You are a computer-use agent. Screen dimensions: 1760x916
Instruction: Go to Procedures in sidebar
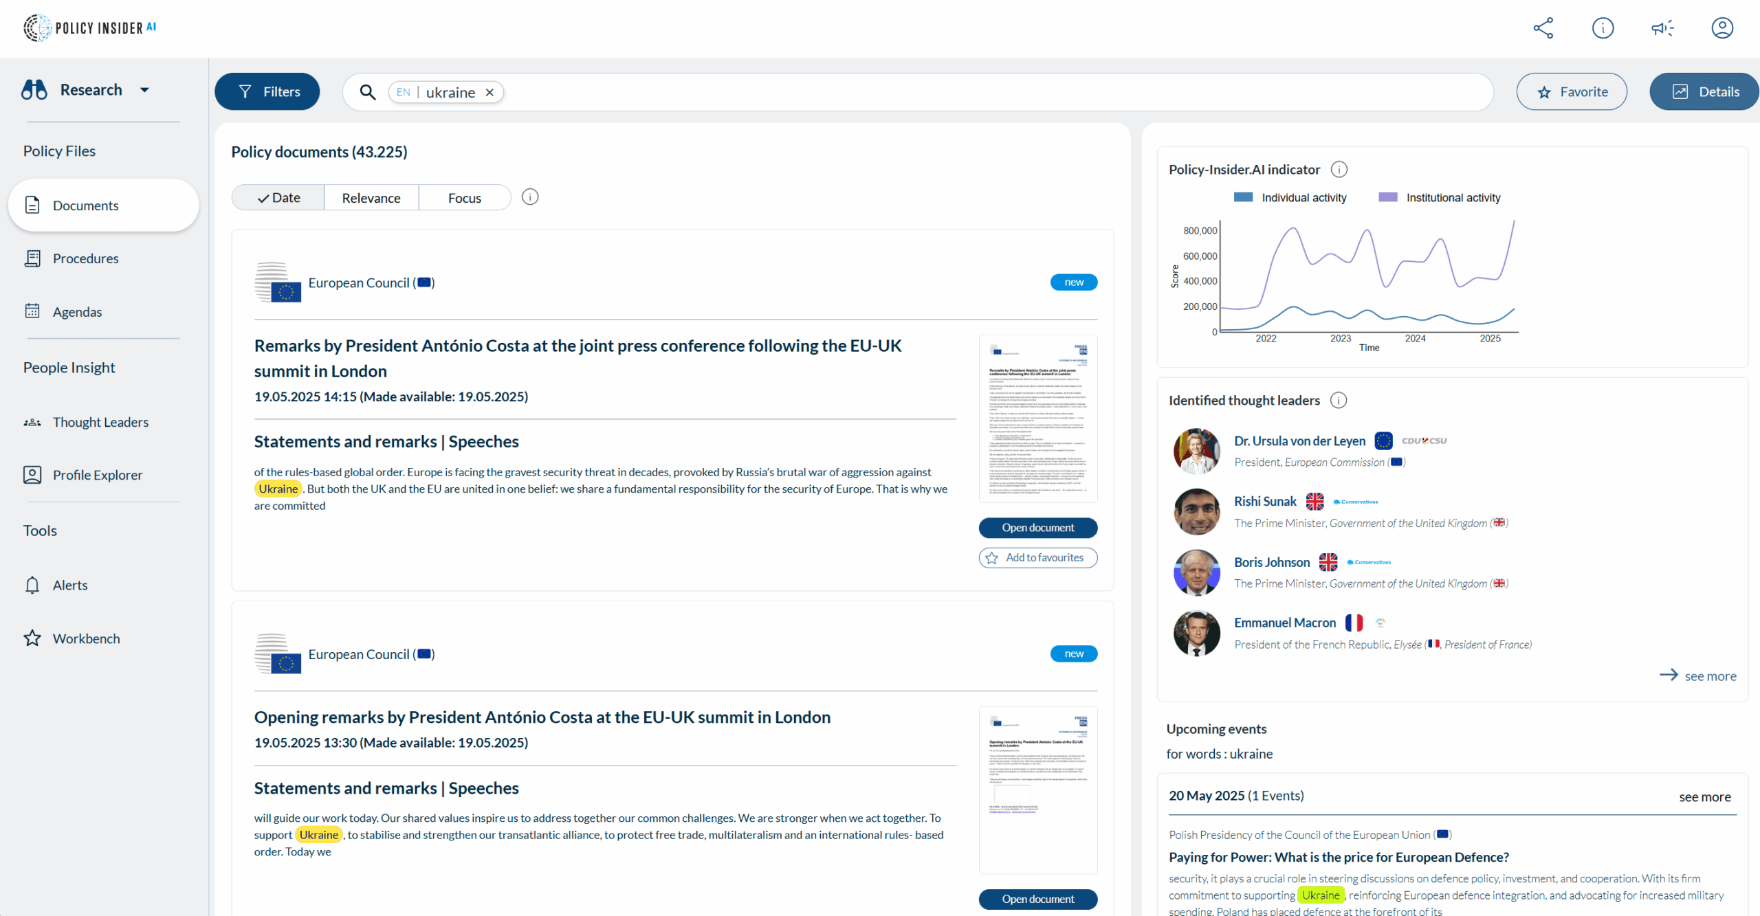point(85,258)
